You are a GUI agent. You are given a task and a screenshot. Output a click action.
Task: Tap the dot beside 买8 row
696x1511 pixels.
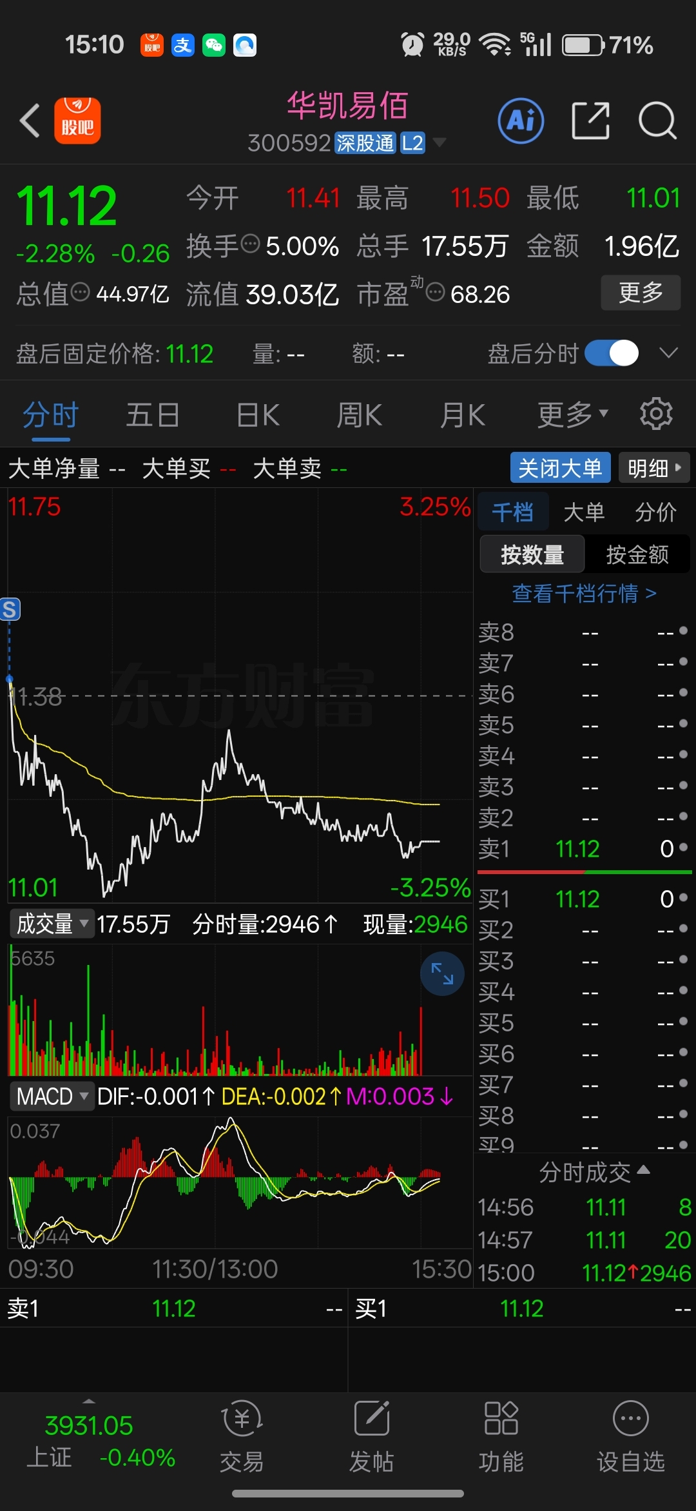click(683, 1114)
